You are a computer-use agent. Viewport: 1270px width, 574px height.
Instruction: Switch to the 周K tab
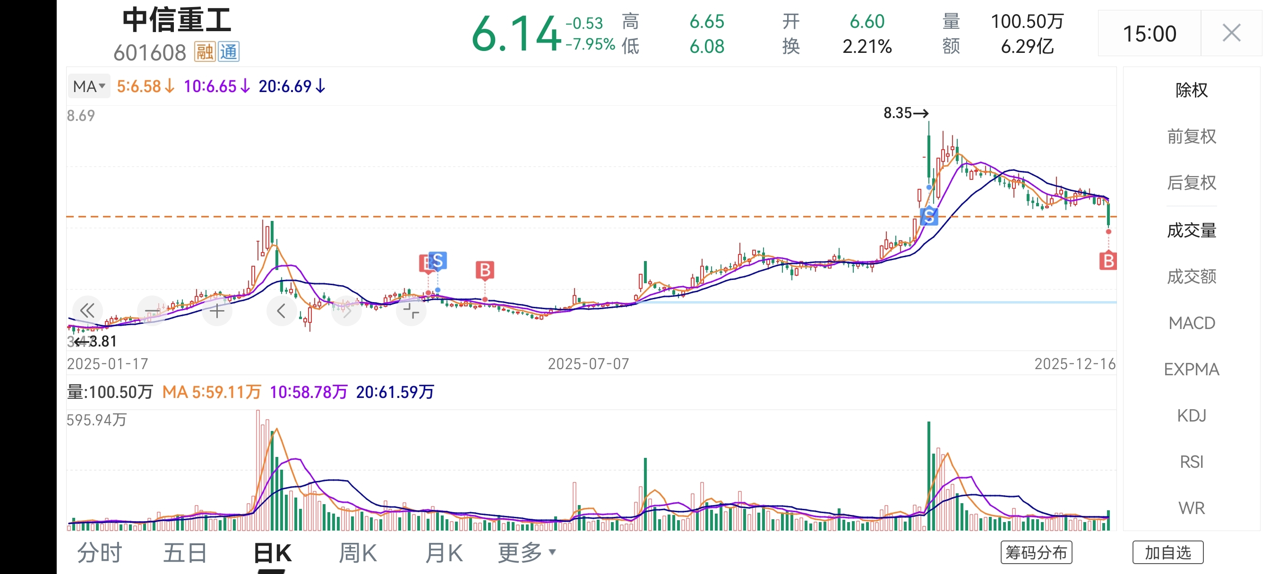click(358, 552)
